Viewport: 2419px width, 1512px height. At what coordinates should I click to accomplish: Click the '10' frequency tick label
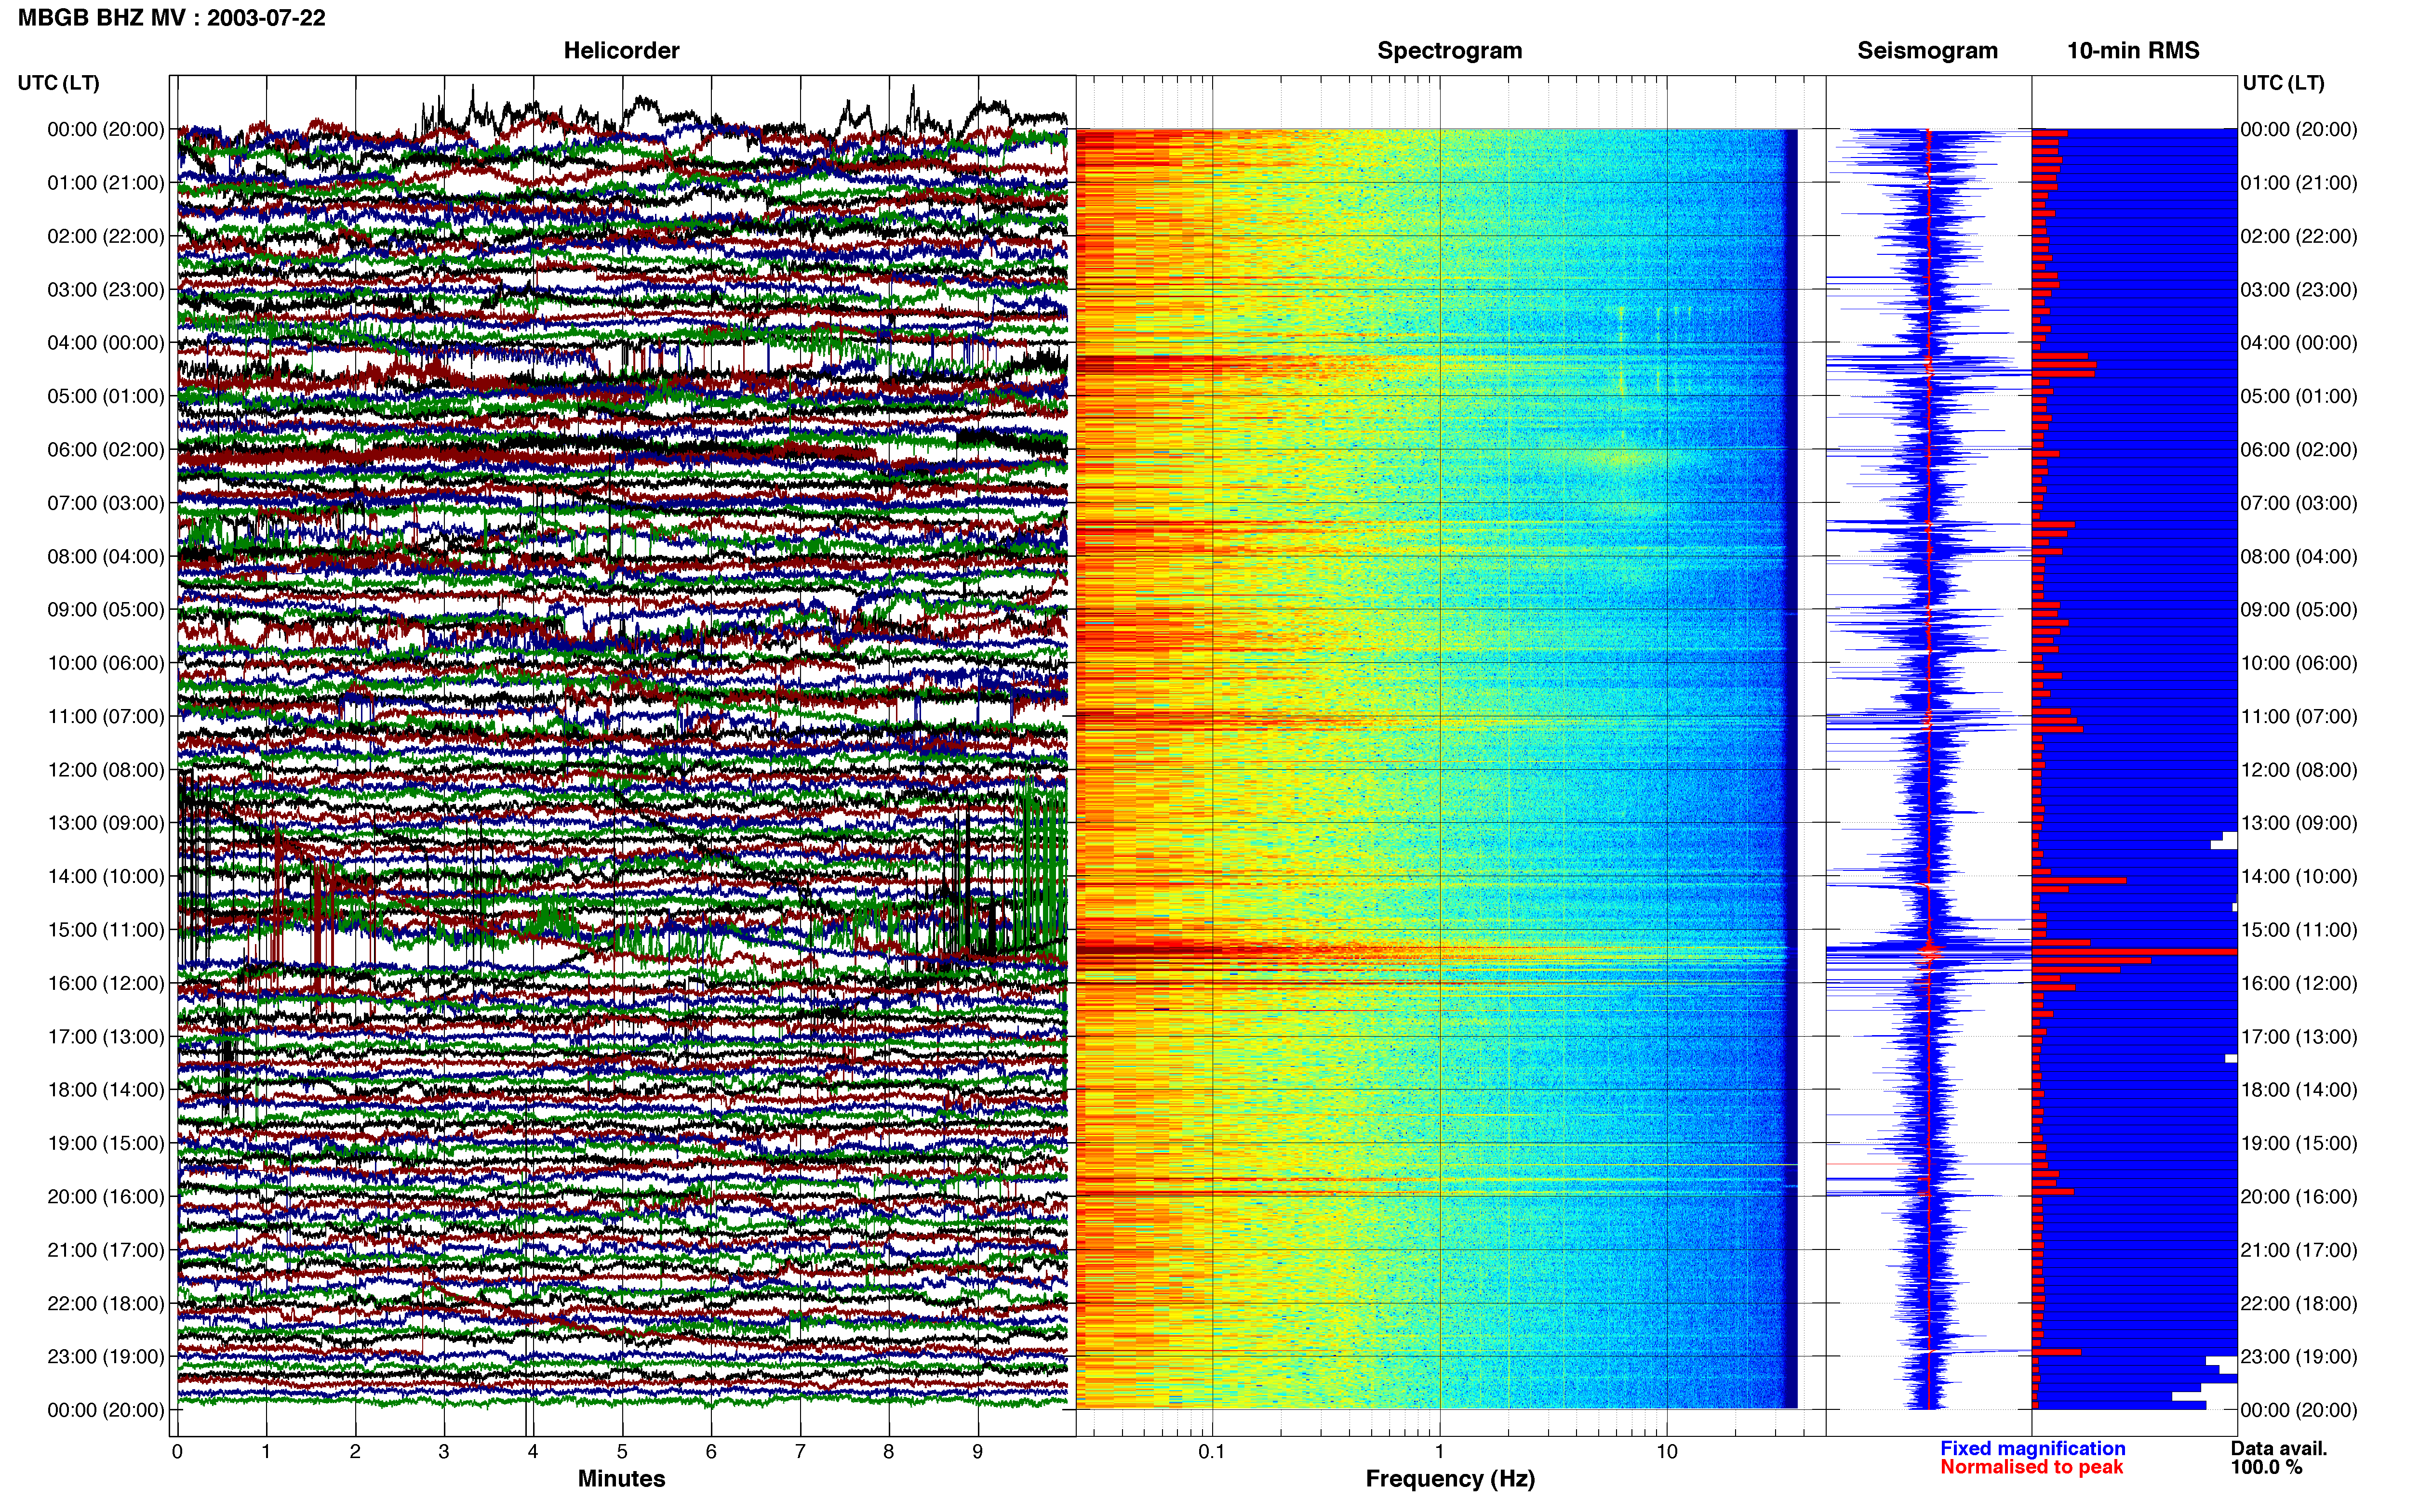pos(1667,1451)
